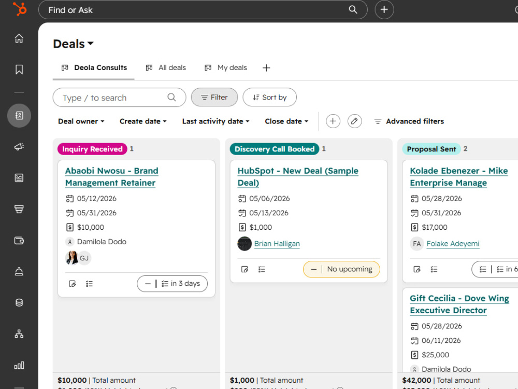Open the Close date filter dropdown
The height and width of the screenshot is (389, 518).
click(286, 121)
